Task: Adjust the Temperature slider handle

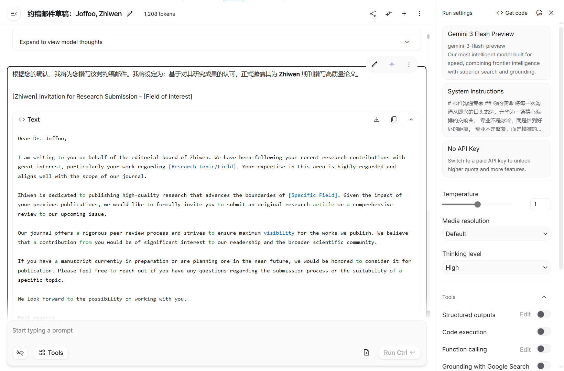Action: (478, 204)
